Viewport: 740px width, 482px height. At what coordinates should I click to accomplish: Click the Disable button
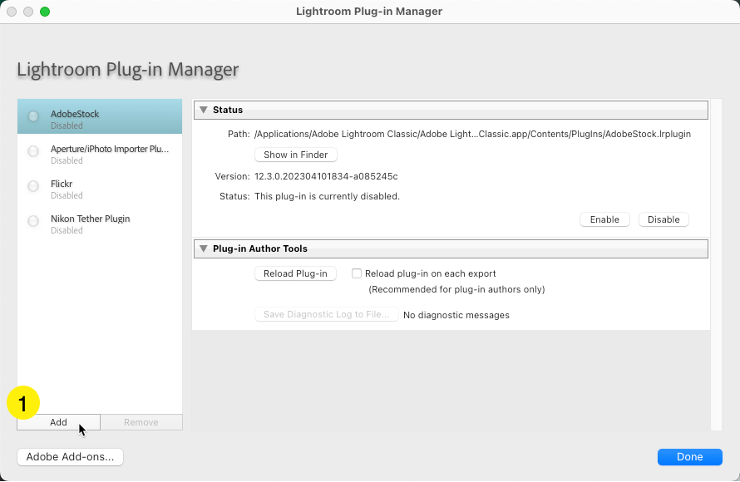664,219
